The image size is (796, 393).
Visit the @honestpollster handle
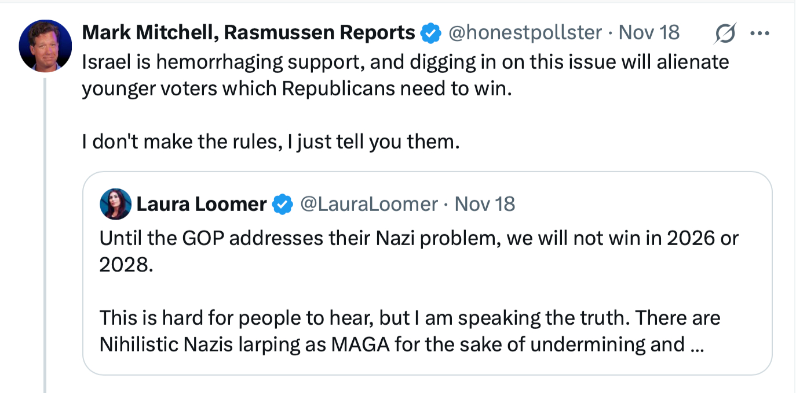525,33
